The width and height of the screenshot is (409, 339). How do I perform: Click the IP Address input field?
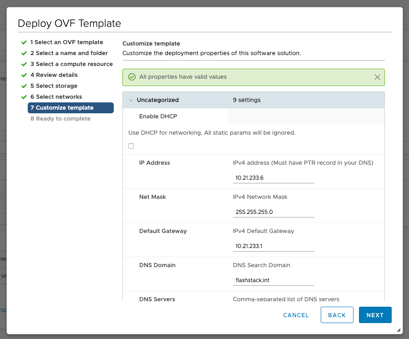273,178
